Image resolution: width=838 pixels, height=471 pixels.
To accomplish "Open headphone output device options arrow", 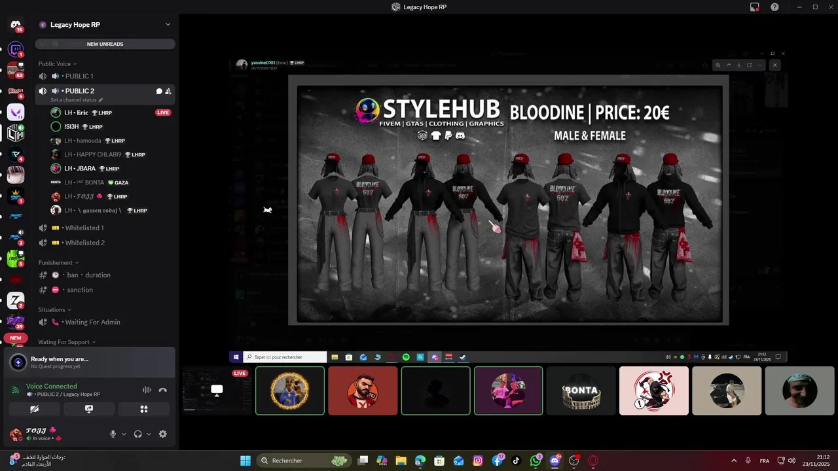I will click(x=149, y=434).
